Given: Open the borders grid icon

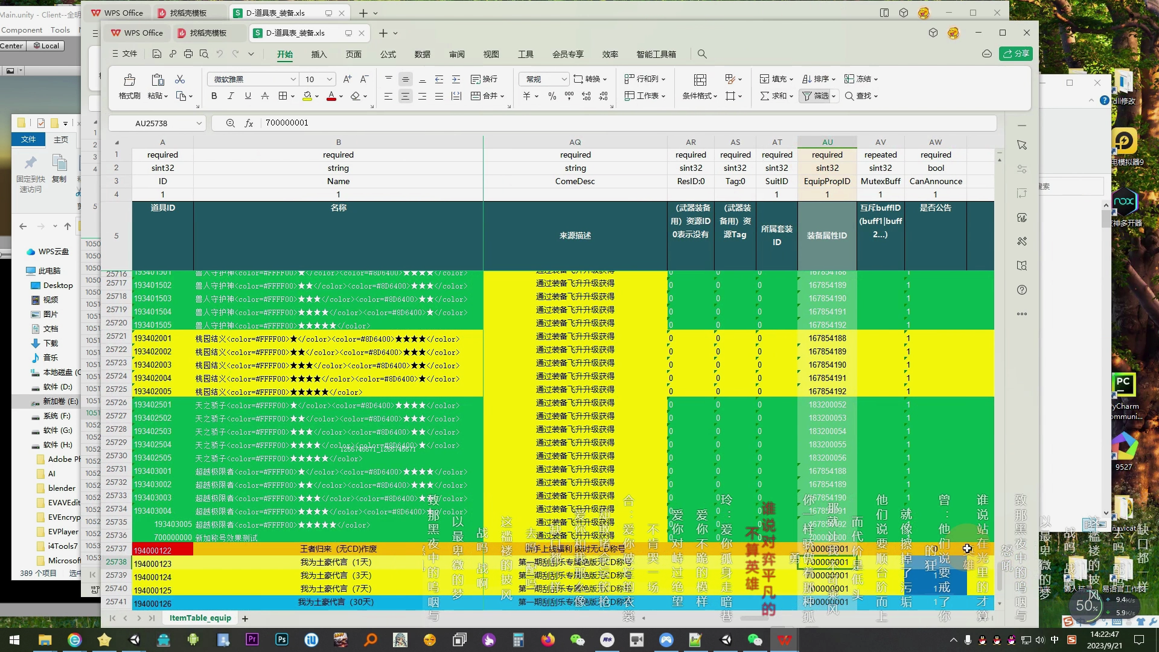Looking at the screenshot, I should [x=283, y=96].
